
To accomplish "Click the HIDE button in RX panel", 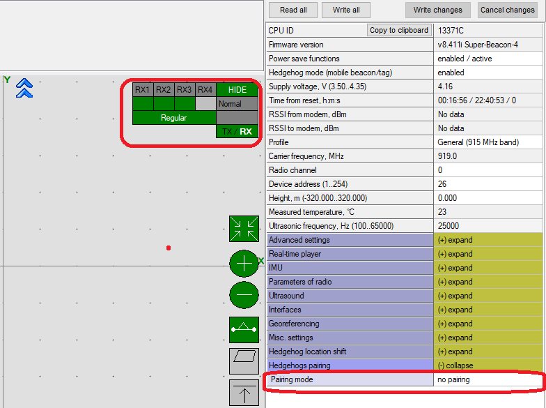I will tap(237, 90).
